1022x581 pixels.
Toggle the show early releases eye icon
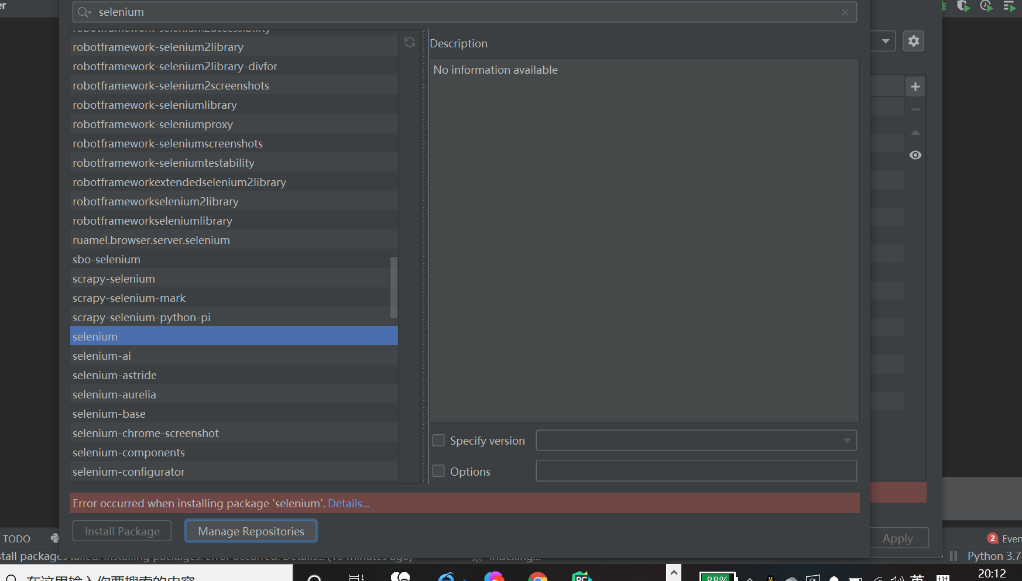(x=915, y=155)
